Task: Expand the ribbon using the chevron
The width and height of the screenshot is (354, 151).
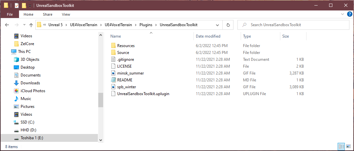Action: (x=342, y=14)
